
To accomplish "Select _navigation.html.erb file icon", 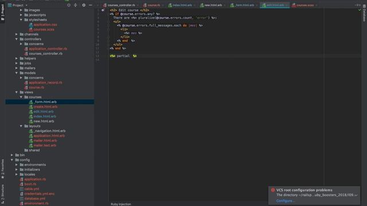I will tap(30, 131).
